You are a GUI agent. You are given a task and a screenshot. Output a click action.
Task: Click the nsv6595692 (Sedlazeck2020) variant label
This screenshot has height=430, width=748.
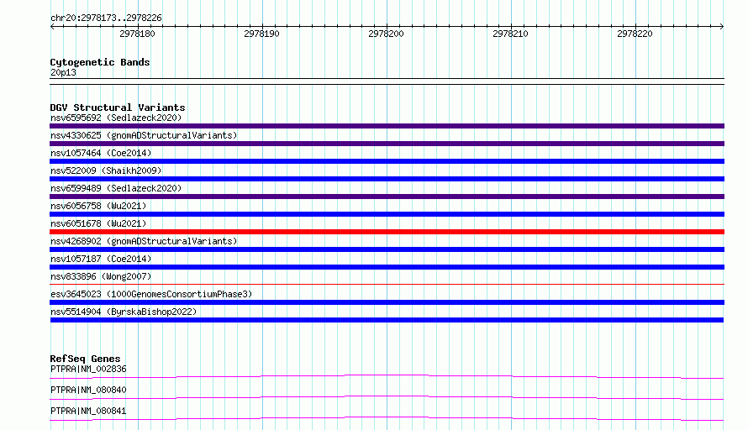116,118
